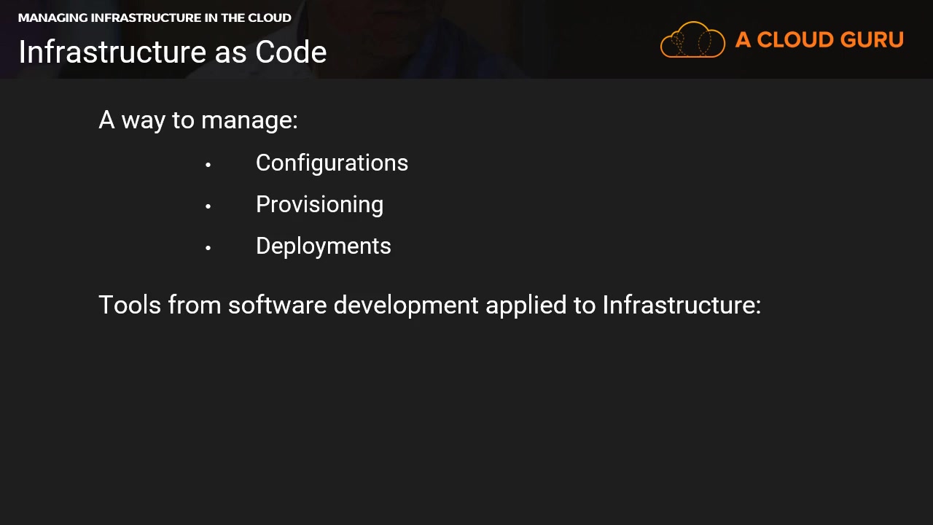The width and height of the screenshot is (933, 525).
Task: Click the bullet dot beside Deployments
Action: pyautogui.click(x=208, y=248)
